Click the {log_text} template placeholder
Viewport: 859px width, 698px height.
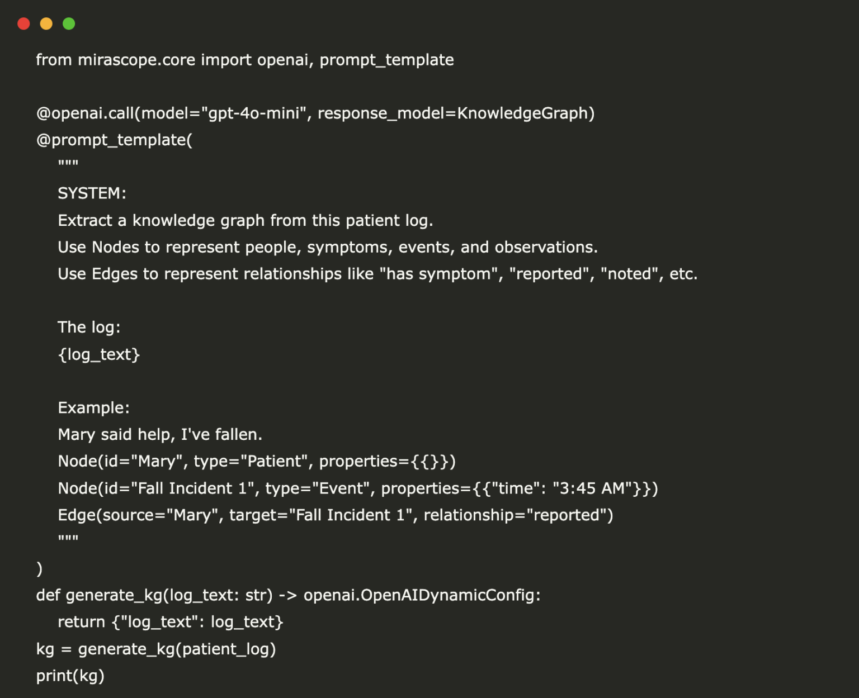pos(99,354)
